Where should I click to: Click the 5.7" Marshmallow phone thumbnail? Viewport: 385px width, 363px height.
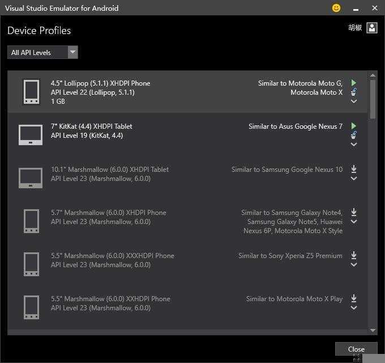(x=31, y=221)
